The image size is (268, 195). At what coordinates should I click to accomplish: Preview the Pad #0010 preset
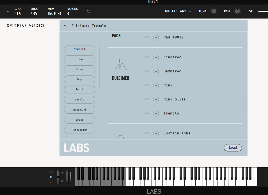156,38
